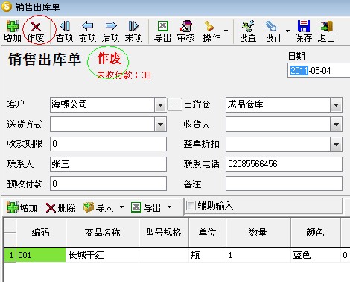Click the 单位 column header

click(x=207, y=233)
